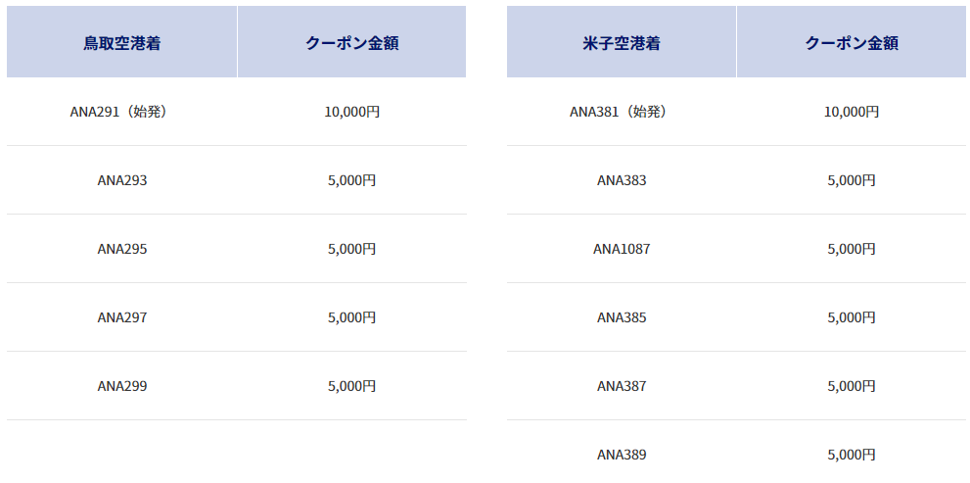970x483 pixels.
Task: Click the ANA291（始発） flight cell
Action: pos(122,112)
